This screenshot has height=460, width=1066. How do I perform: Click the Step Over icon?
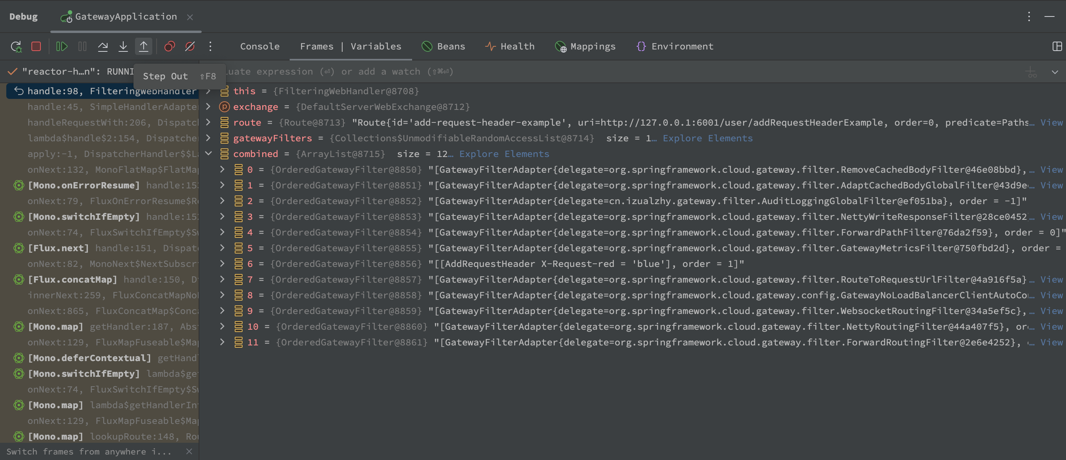[x=102, y=46]
